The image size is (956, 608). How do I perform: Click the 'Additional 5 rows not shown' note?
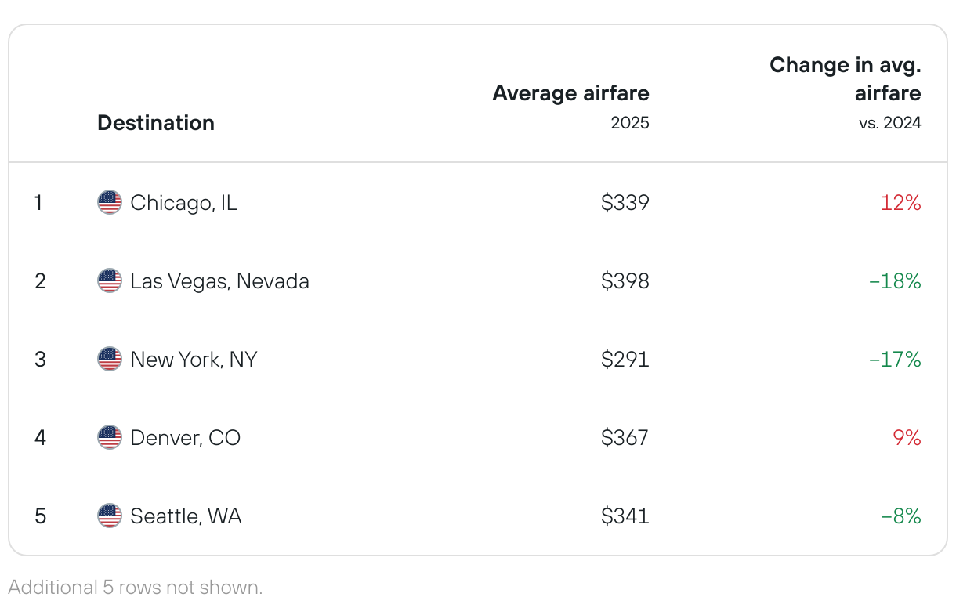point(136,587)
